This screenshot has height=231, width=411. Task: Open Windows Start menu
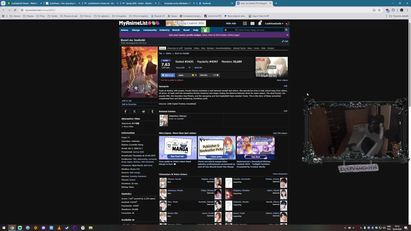coord(4,228)
